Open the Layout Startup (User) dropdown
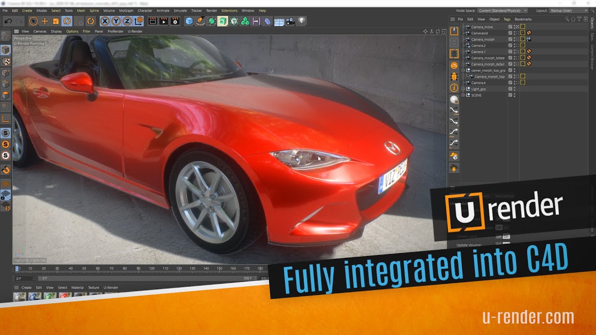 pos(569,10)
